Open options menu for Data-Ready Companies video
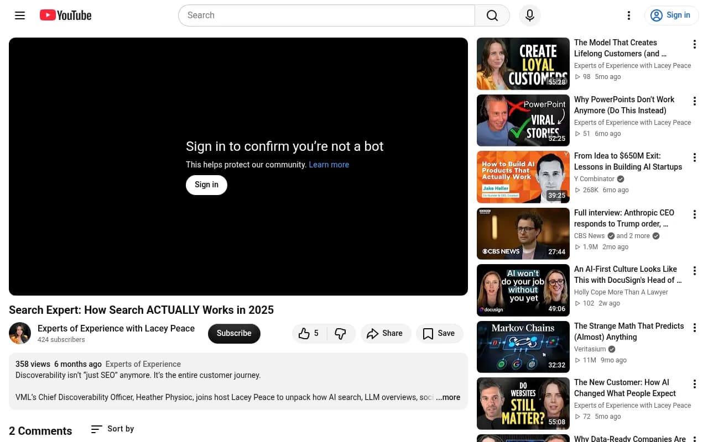708x442 pixels. coord(694,439)
